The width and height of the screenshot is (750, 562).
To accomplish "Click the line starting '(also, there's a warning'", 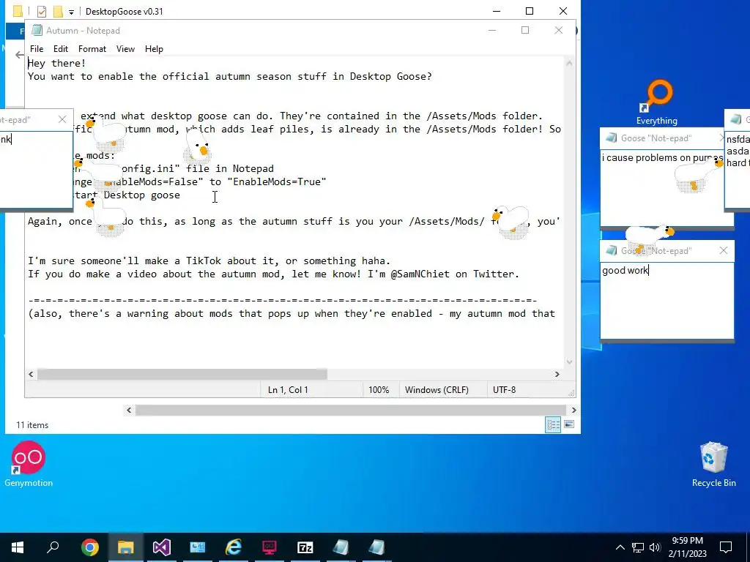I will (292, 313).
